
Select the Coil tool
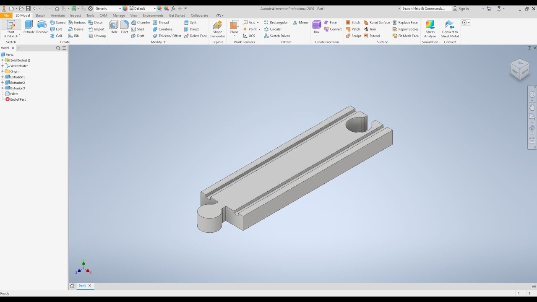56,36
